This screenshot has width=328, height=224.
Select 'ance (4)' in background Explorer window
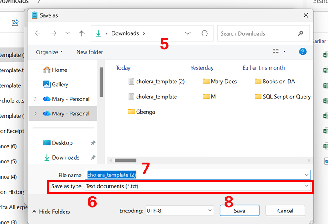click(8, 177)
